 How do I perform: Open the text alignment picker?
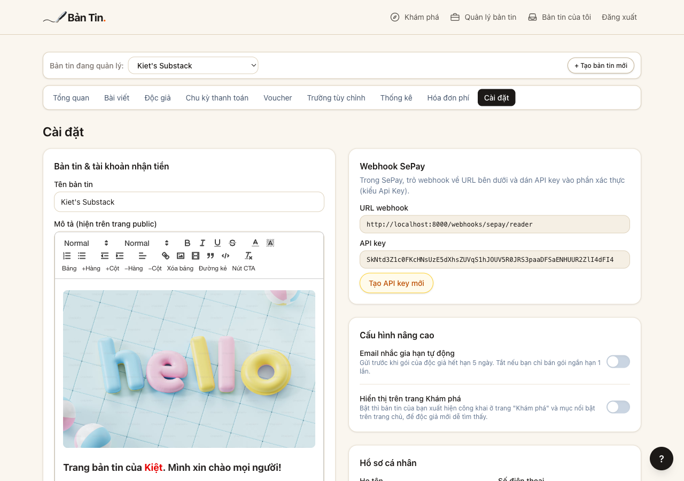[143, 256]
